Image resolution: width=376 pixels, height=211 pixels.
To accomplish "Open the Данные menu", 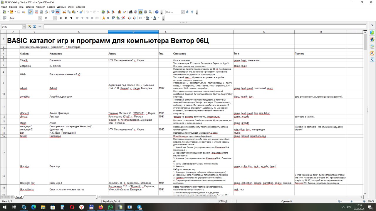I will click(x=61, y=7).
